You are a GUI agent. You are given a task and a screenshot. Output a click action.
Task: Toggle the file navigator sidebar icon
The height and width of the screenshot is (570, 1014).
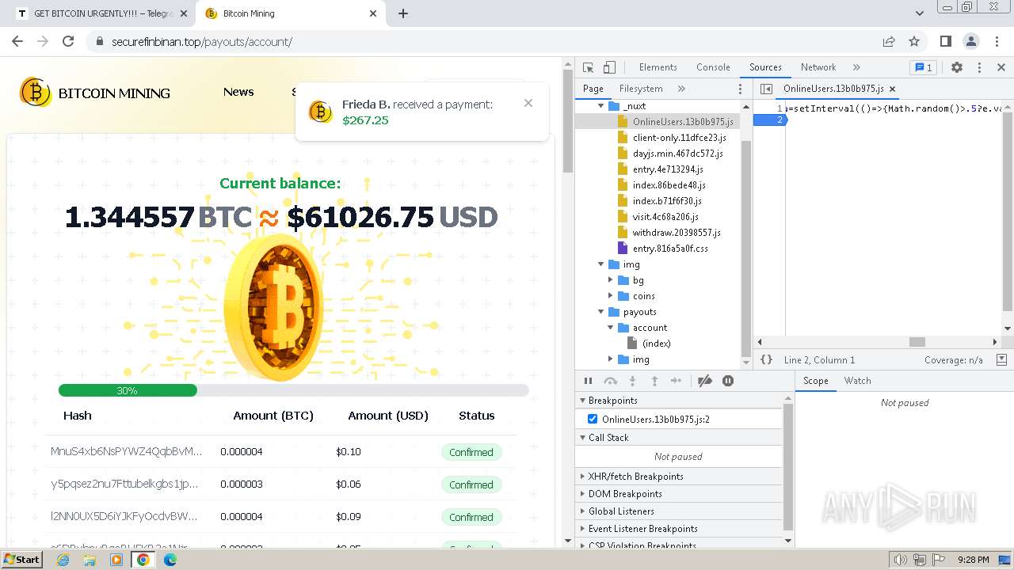pos(766,89)
